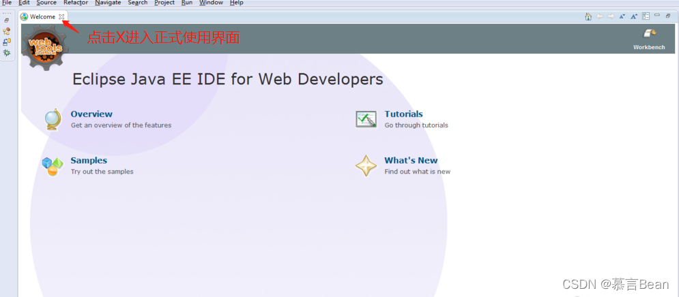Maximize the Welcome view

coord(668,16)
